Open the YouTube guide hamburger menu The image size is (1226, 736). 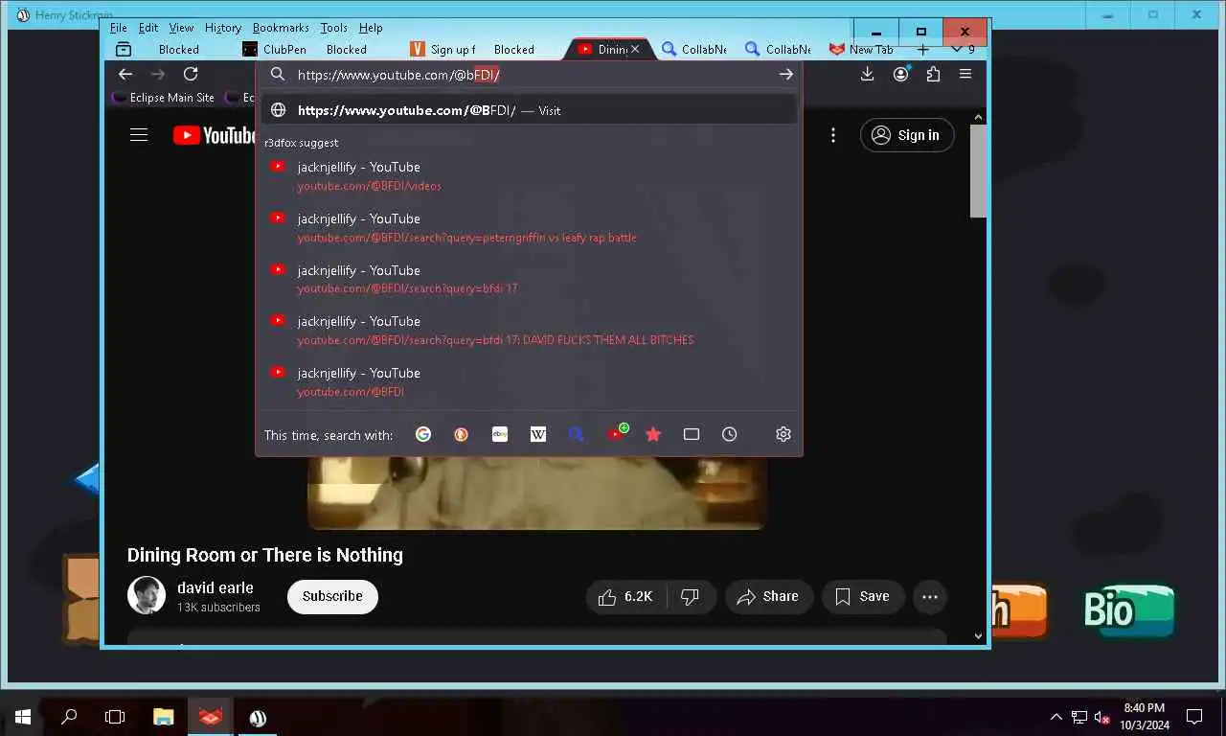(x=139, y=135)
